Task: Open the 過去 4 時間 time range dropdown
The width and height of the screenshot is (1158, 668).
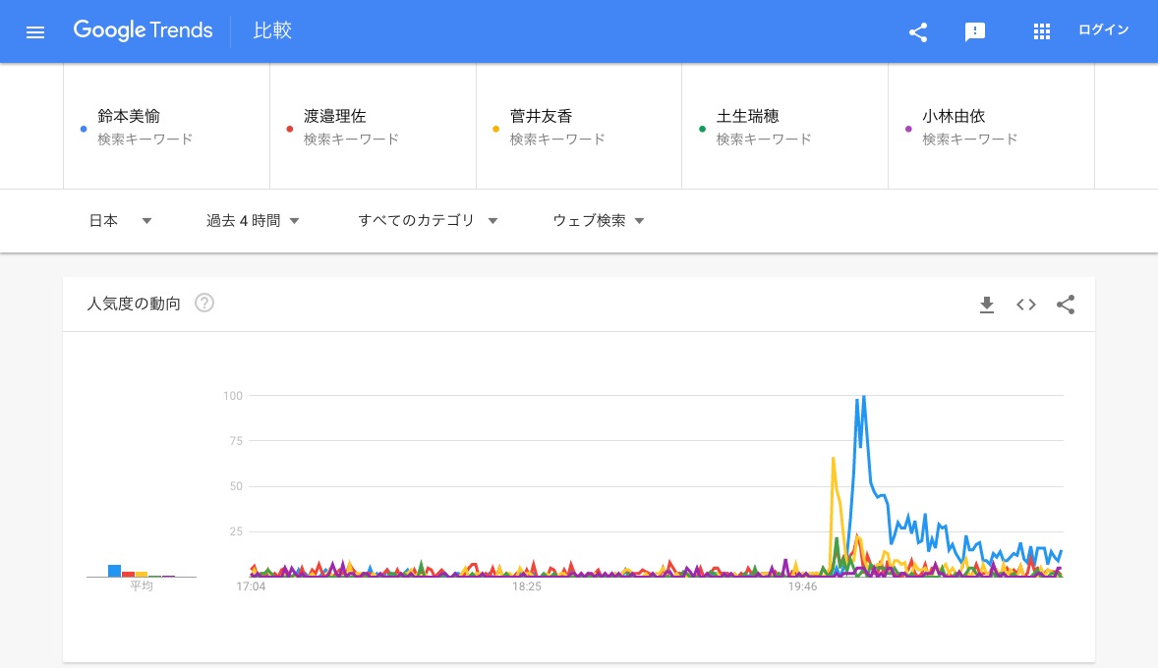Action: click(x=253, y=221)
